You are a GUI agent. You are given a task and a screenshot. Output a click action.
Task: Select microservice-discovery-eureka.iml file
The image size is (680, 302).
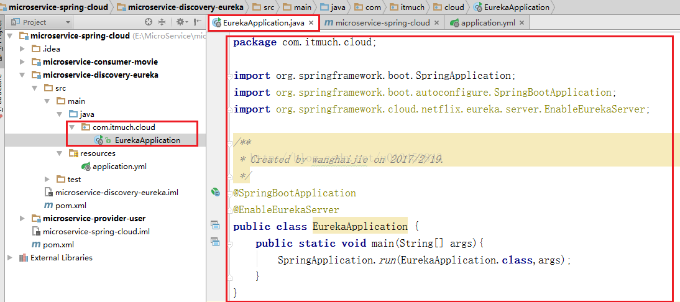[x=117, y=193]
